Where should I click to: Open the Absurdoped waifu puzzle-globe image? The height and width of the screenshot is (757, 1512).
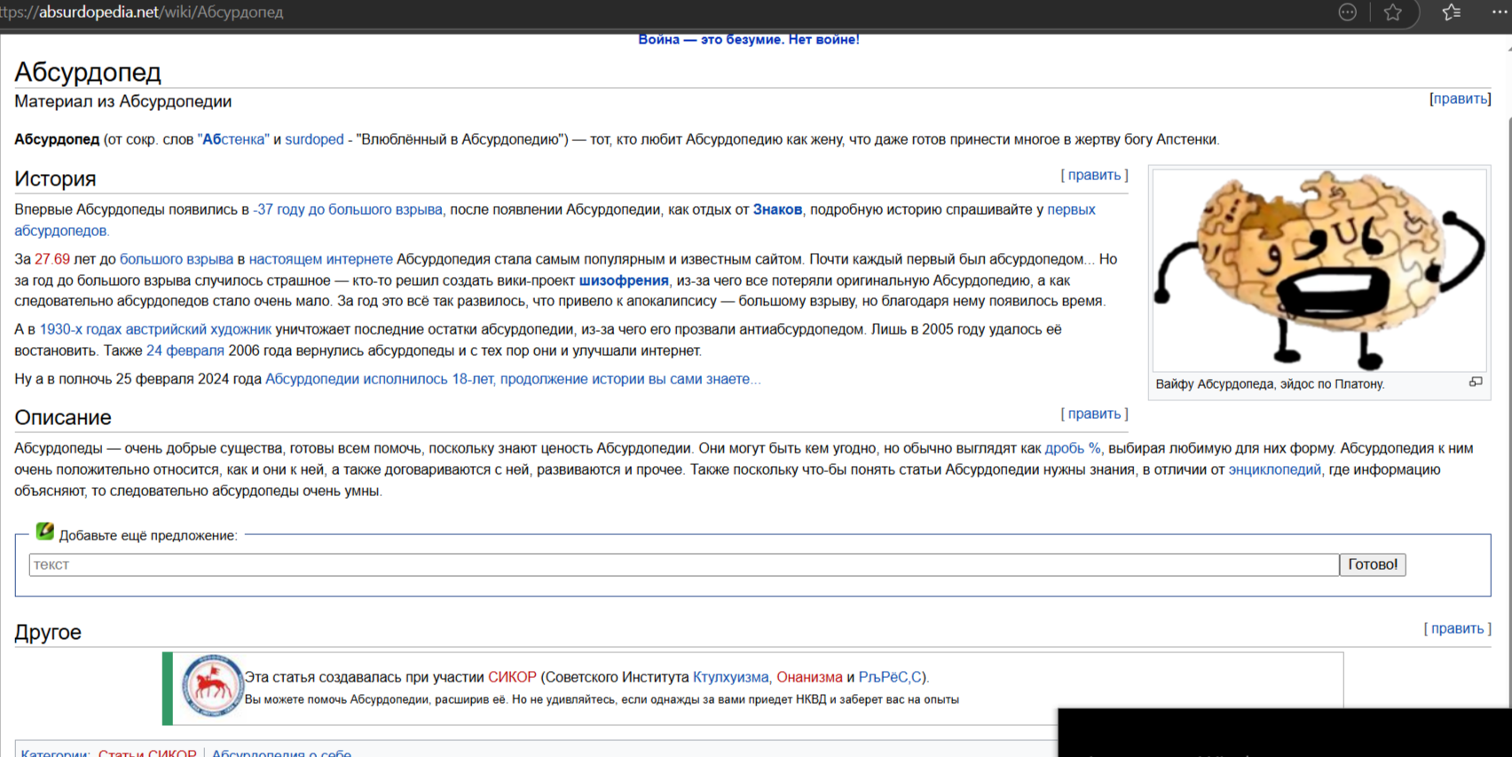coord(1319,270)
